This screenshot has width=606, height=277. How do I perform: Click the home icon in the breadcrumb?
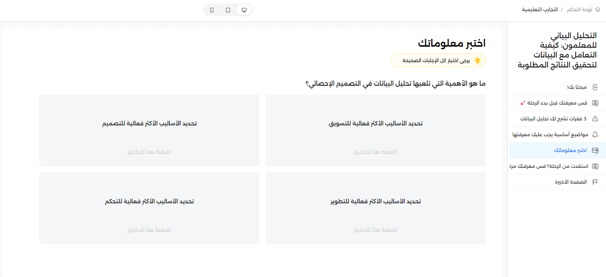(x=598, y=9)
